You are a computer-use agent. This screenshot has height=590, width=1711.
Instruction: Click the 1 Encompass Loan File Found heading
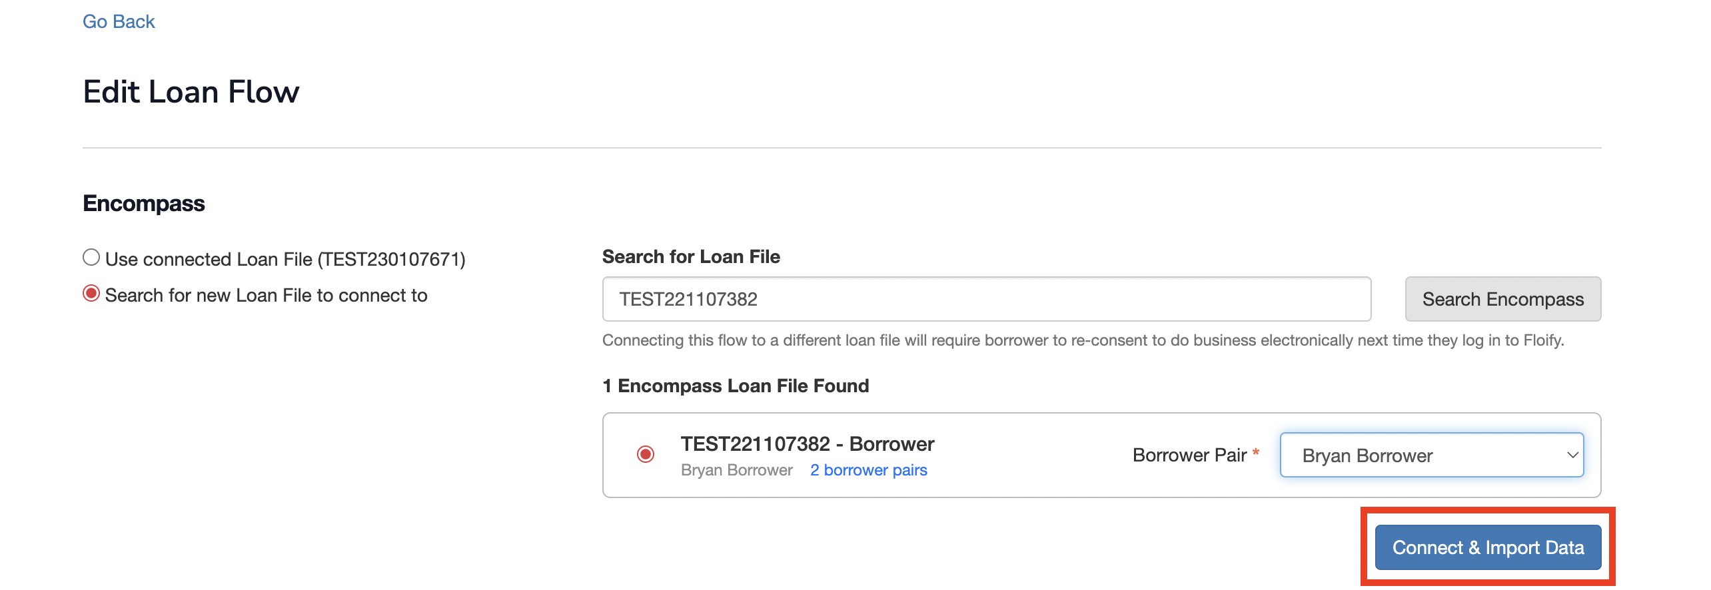(x=736, y=386)
